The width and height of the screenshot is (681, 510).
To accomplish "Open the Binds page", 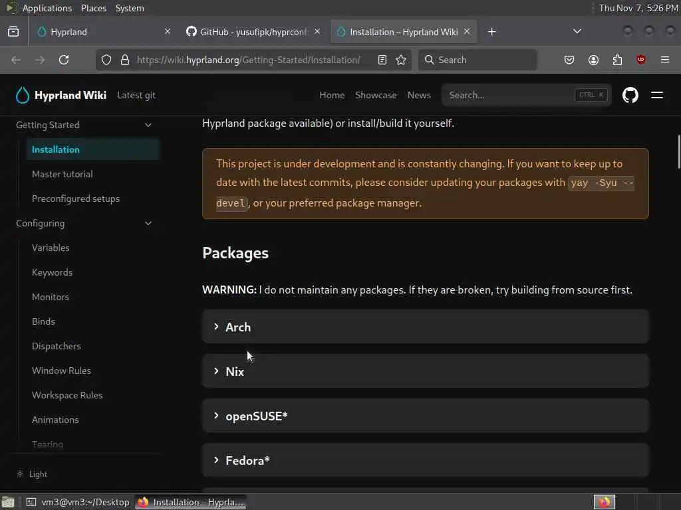I will tap(43, 321).
